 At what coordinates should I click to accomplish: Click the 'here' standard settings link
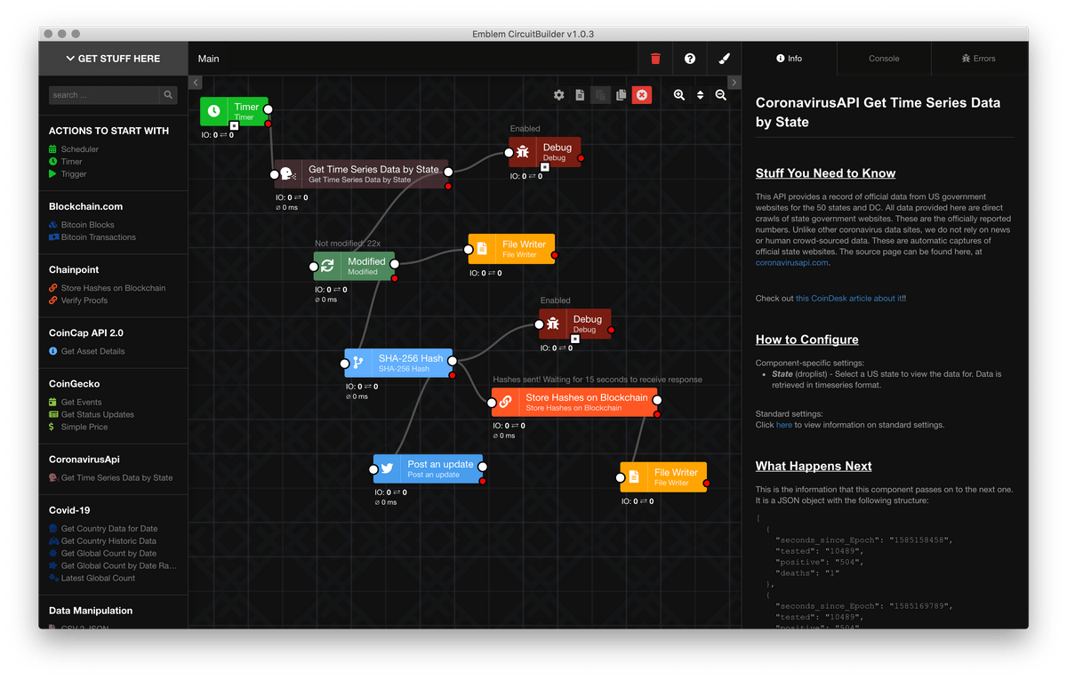783,425
